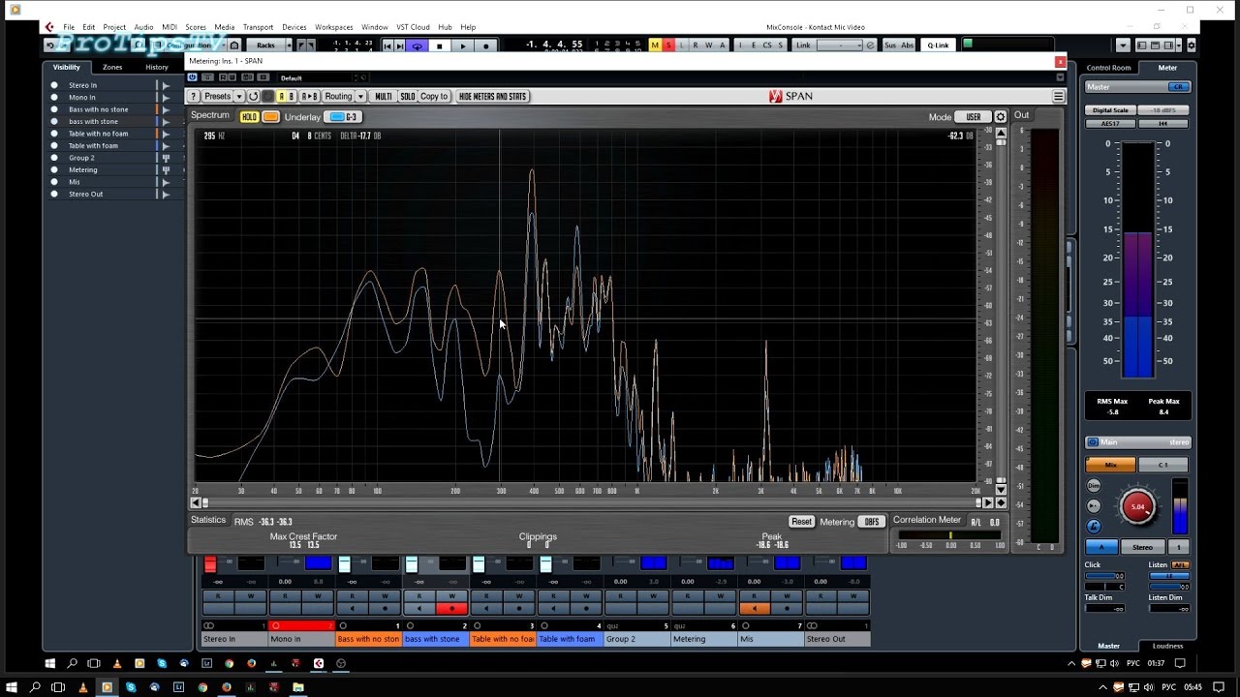Select the A state button in SPAN
The width and height of the screenshot is (1240, 697).
tap(282, 96)
